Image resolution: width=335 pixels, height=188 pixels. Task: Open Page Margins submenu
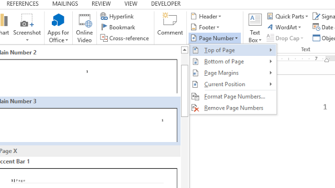(233, 73)
